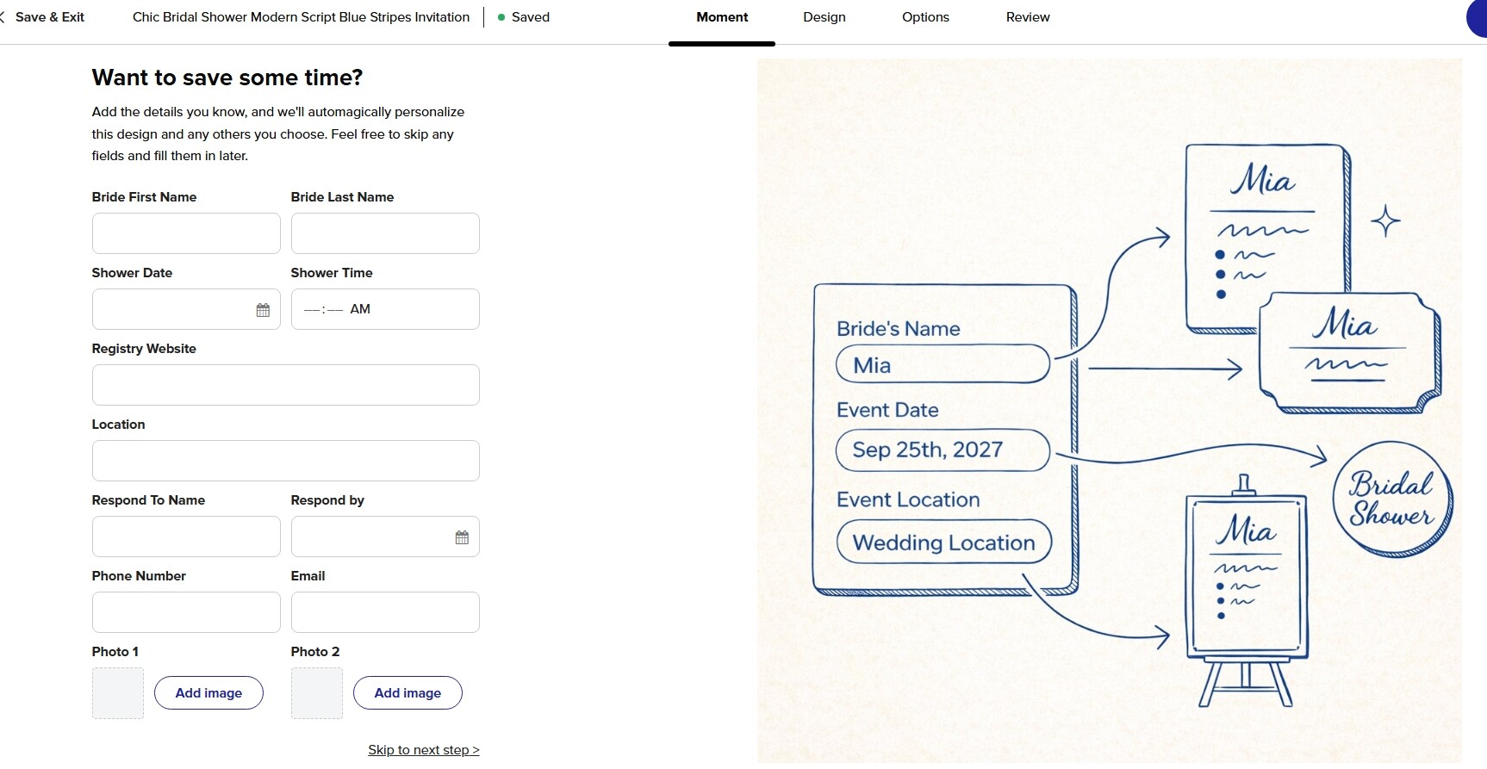This screenshot has width=1487, height=769.
Task: Select the Moment tab
Action: click(x=722, y=17)
